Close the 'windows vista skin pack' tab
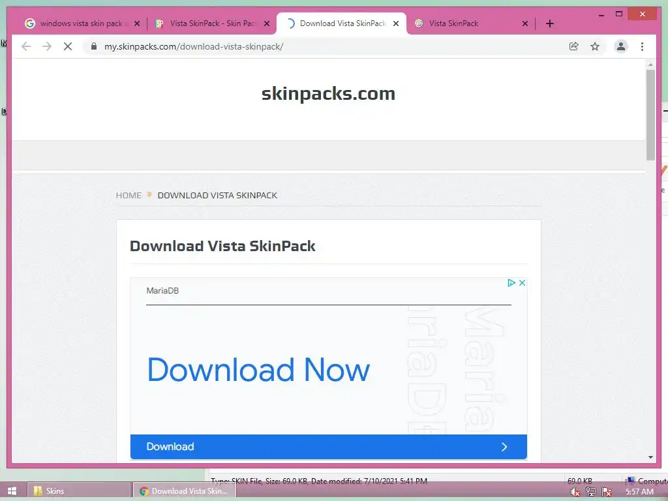The image size is (668, 501). (x=137, y=23)
